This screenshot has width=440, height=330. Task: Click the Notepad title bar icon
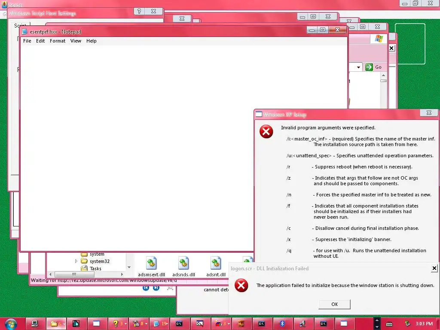click(x=24, y=32)
